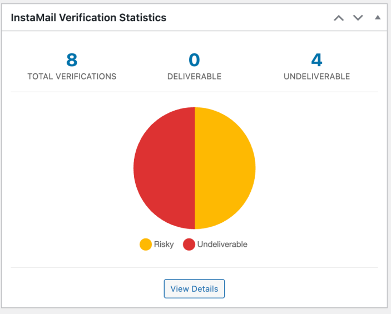Click the Undeliverable stat label
This screenshot has height=314, width=391.
[316, 77]
